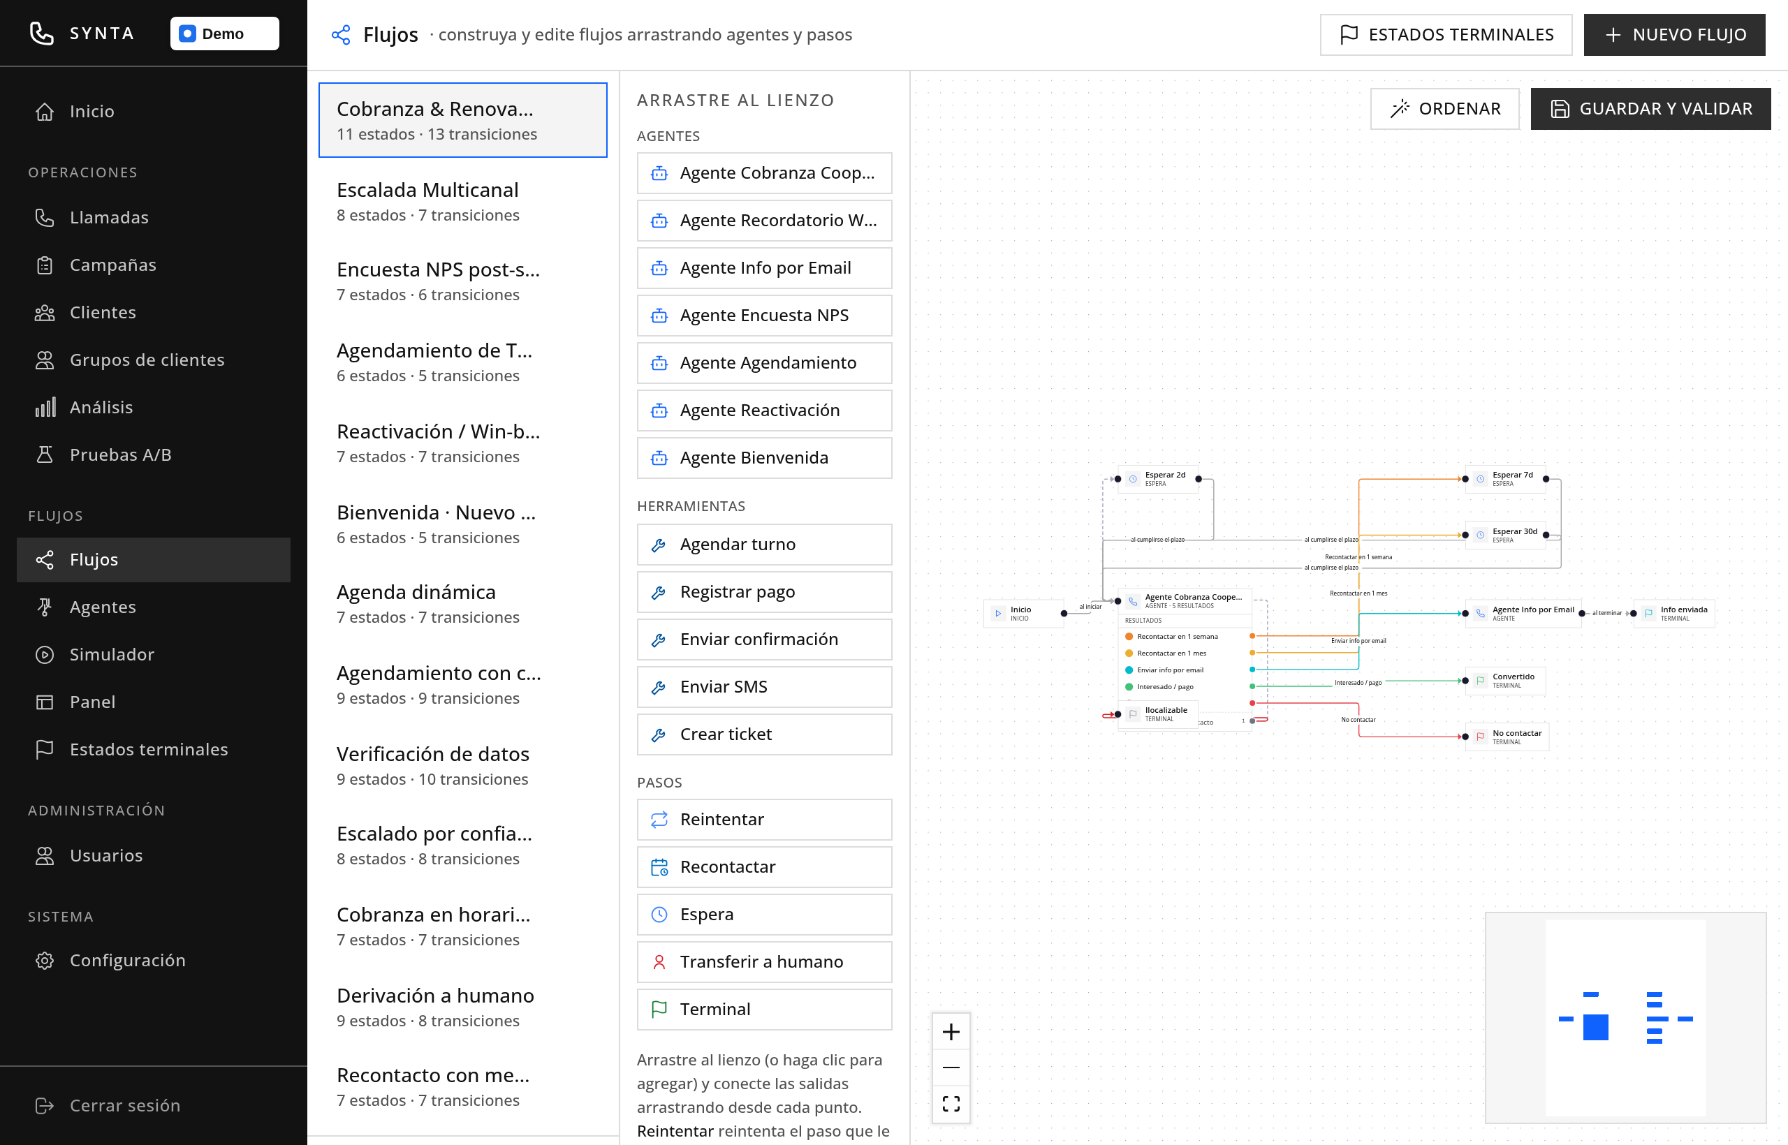Click GUARDAR Y VALIDAR button
The image size is (1788, 1145).
coord(1650,108)
